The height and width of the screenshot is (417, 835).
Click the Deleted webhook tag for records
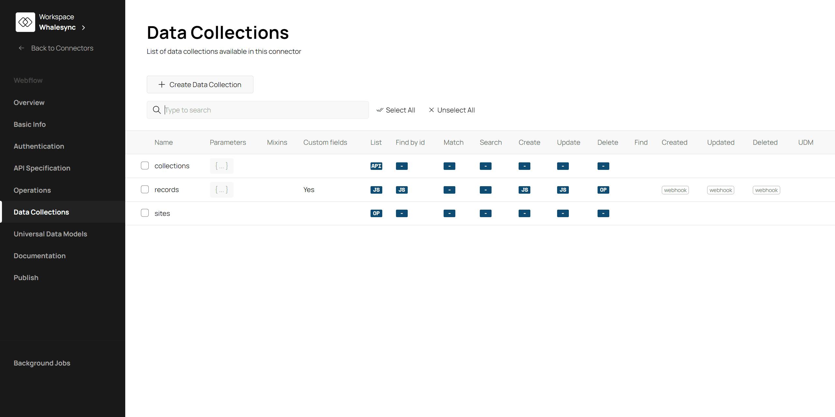pyautogui.click(x=766, y=190)
